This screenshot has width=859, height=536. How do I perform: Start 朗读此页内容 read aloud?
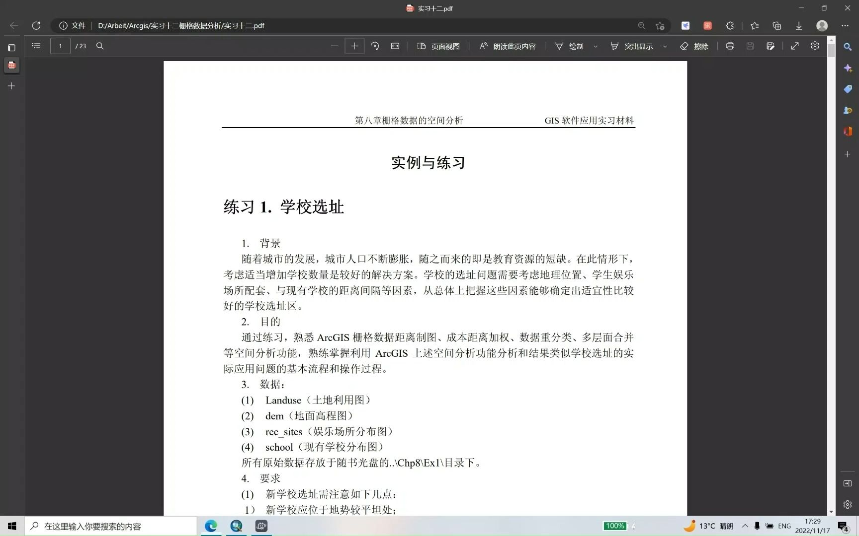(x=507, y=46)
